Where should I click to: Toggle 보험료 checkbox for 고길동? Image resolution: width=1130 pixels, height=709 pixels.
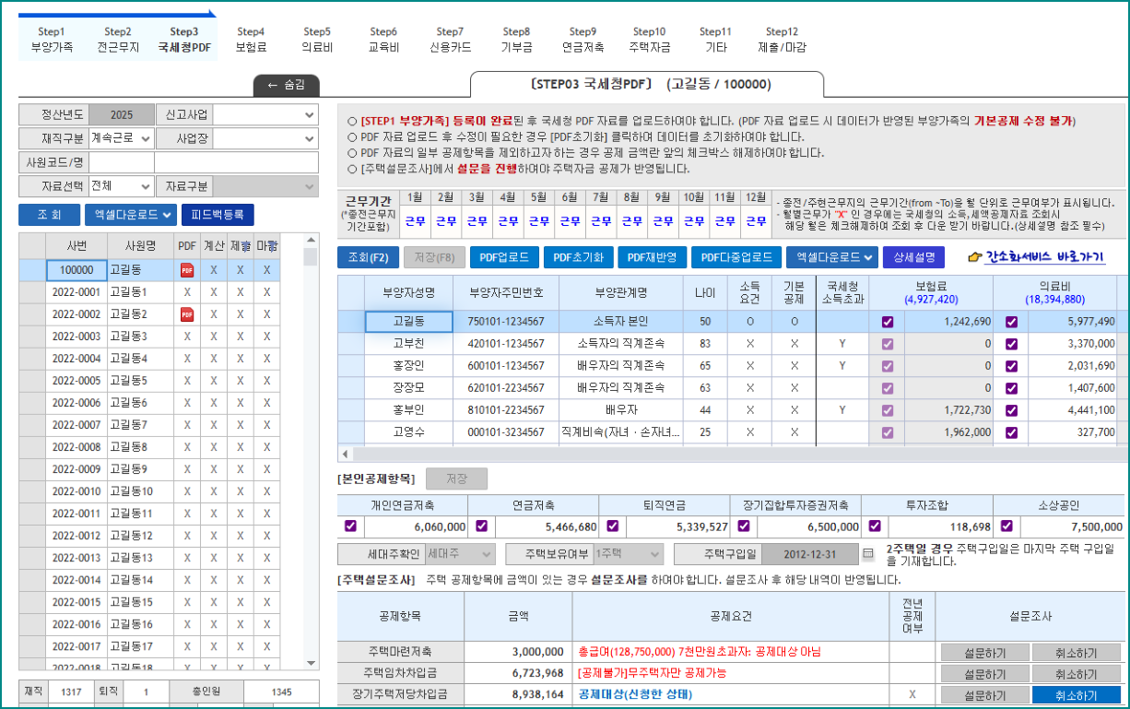click(x=888, y=322)
